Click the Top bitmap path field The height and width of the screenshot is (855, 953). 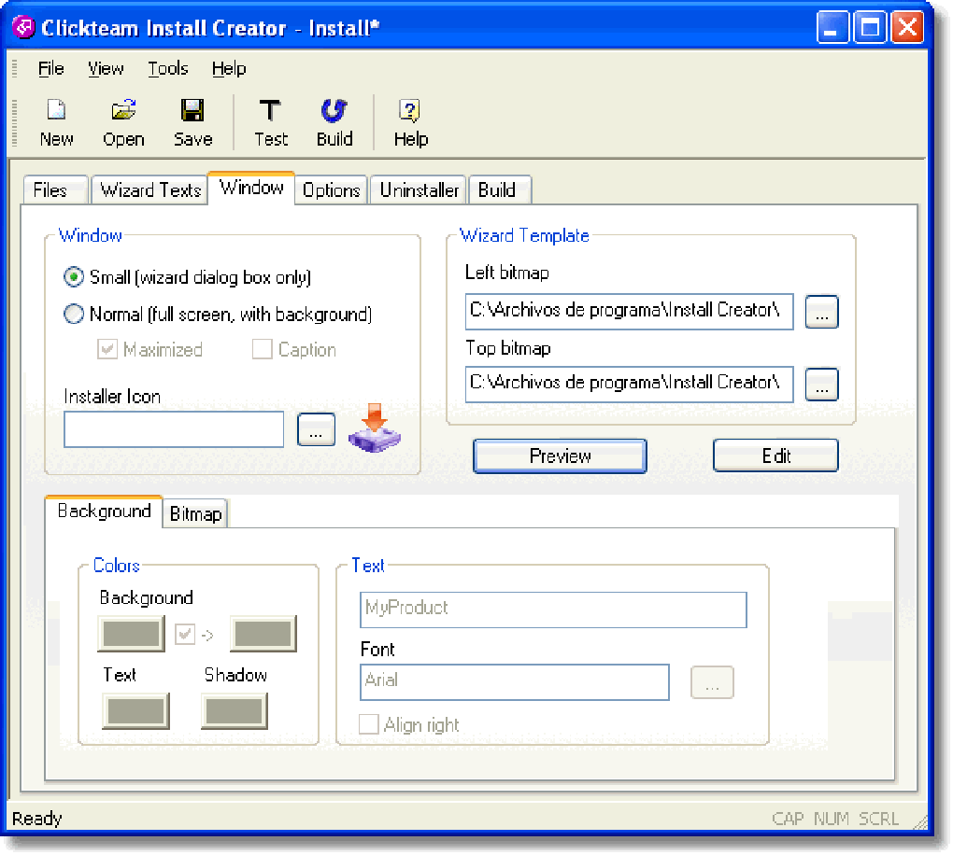pos(629,384)
